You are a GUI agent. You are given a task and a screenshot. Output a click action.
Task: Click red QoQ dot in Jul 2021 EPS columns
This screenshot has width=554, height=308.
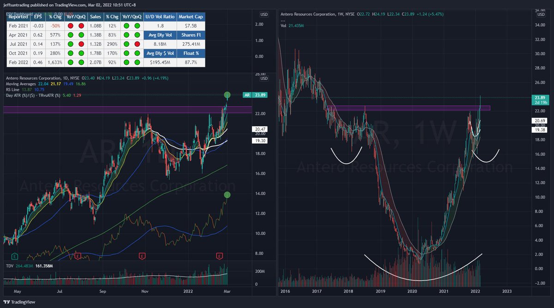coord(81,45)
